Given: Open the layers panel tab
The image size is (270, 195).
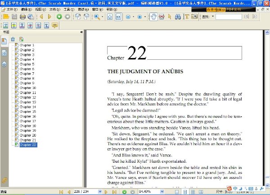Looking at the screenshot, I should pyautogui.click(x=4, y=64).
